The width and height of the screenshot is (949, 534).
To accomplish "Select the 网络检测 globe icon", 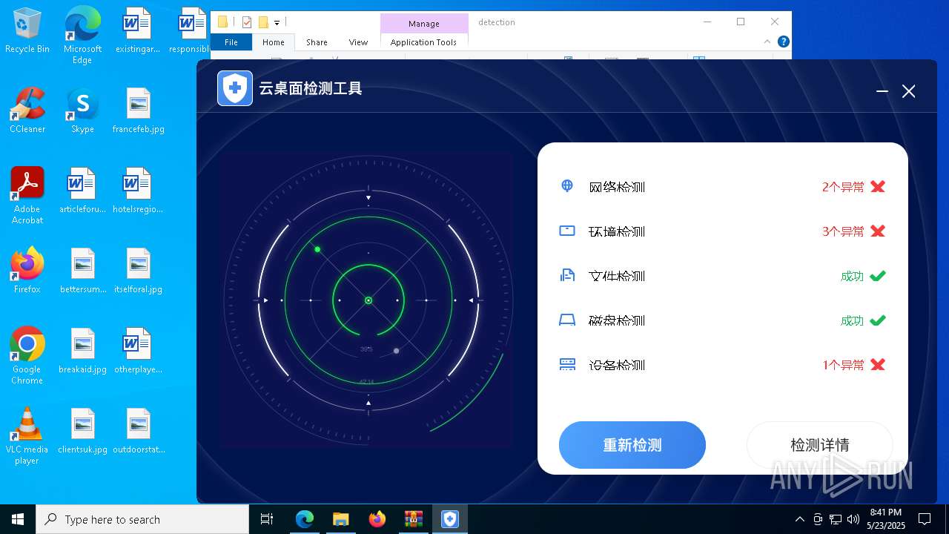I will (567, 185).
